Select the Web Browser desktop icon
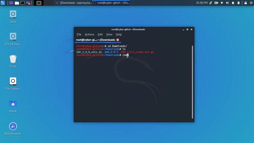This screenshot has width=254, height=143. pyautogui.click(x=13, y=129)
